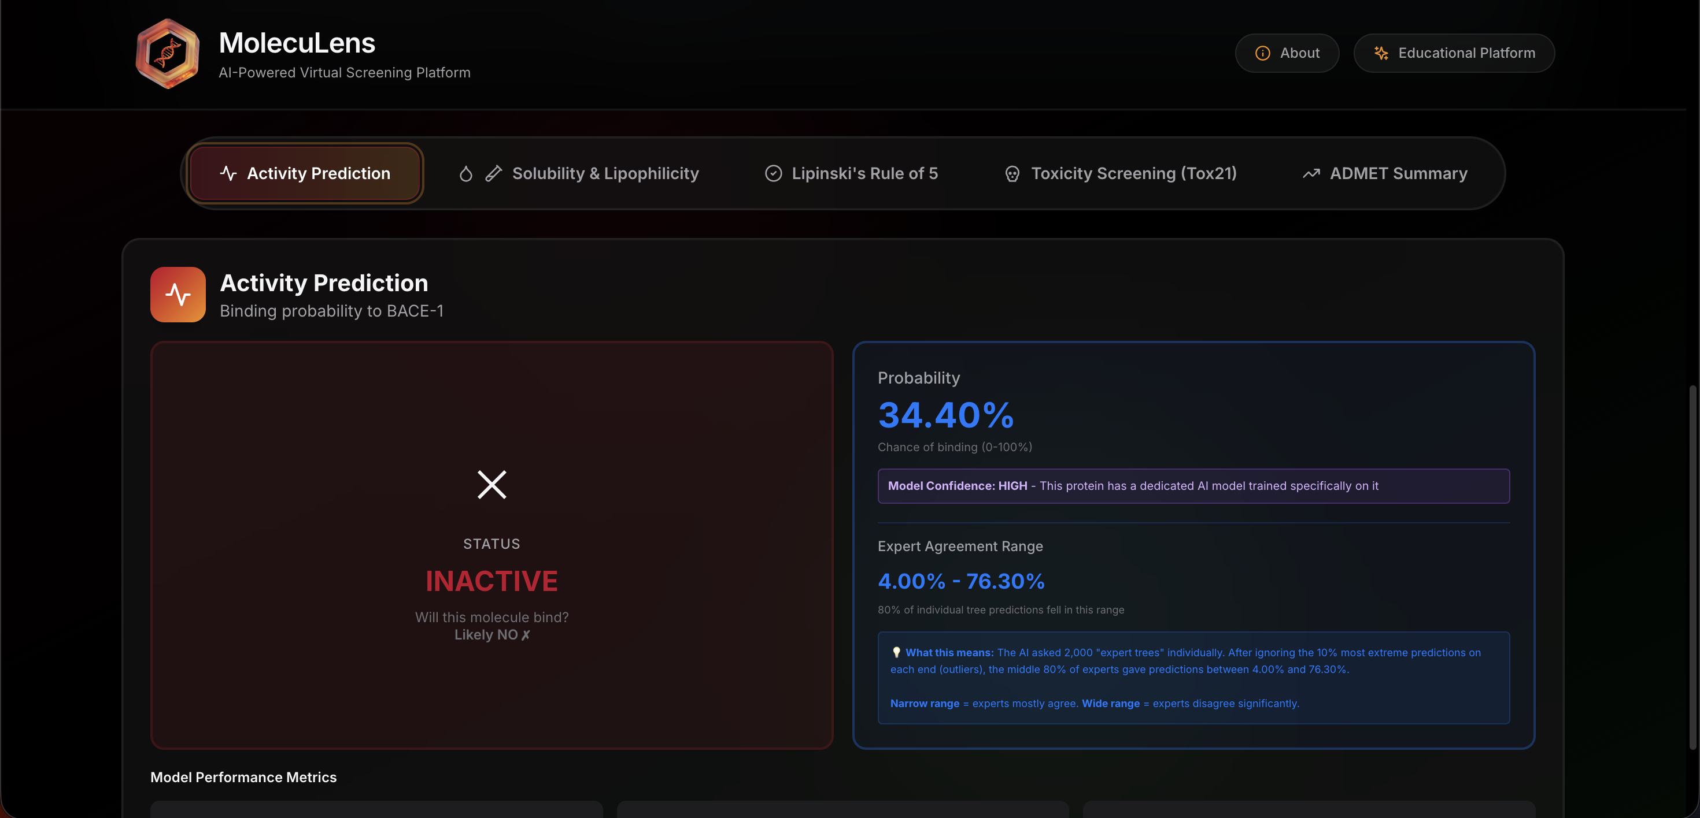
Task: Launch the Educational Platform
Action: point(1454,53)
